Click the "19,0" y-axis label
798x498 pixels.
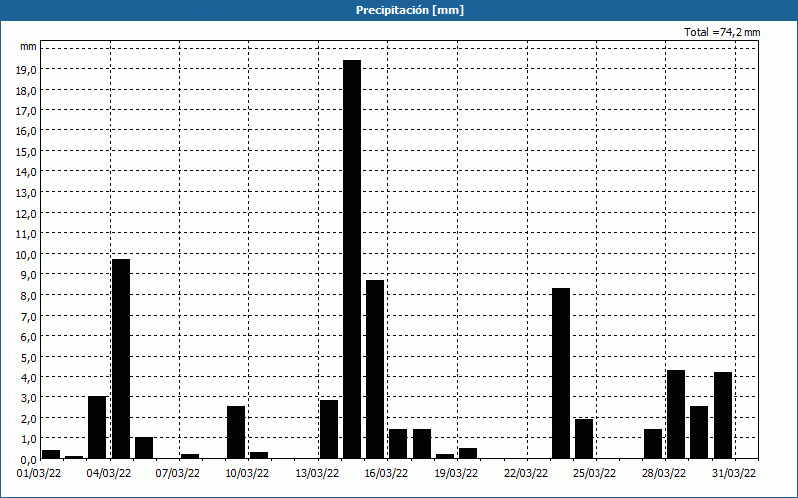click(26, 69)
